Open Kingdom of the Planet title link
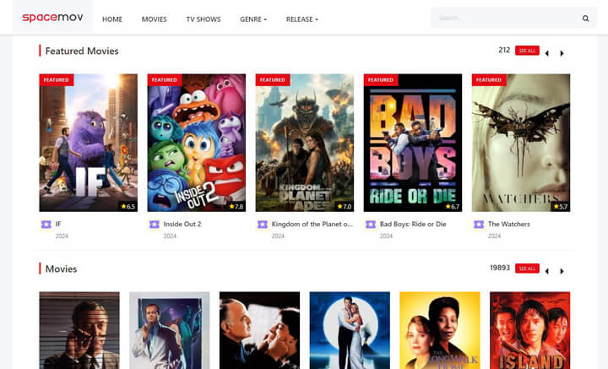Screen dimensions: 608x369 [x=312, y=224]
